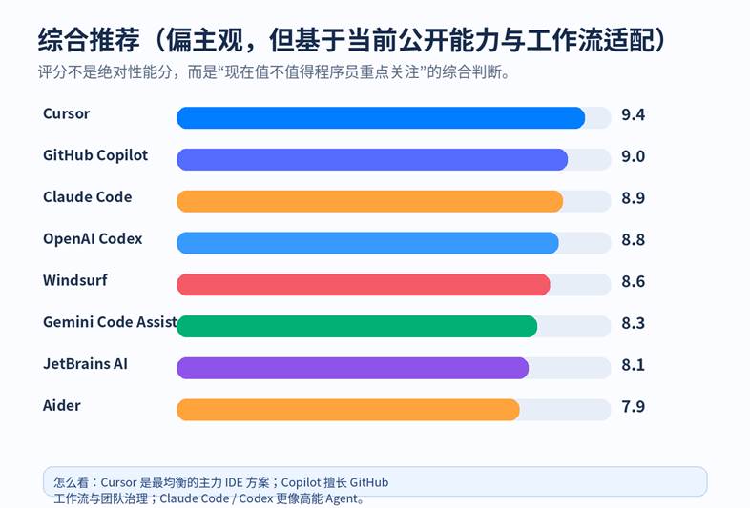Select the JetBrains AI label
Viewport: 750px width, 508px height.
(x=85, y=364)
